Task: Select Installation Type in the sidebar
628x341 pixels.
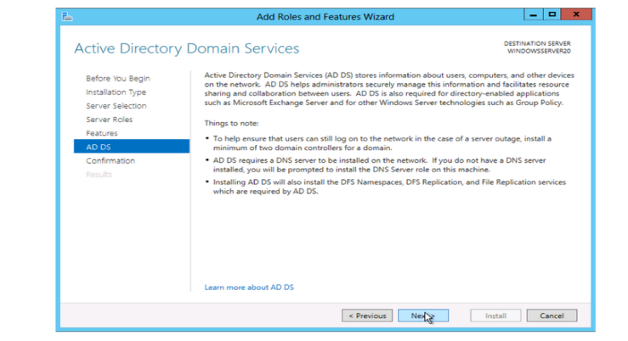Action: [x=116, y=92]
